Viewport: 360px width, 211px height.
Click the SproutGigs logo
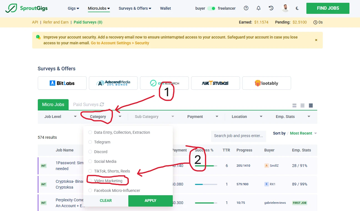pos(27,8)
